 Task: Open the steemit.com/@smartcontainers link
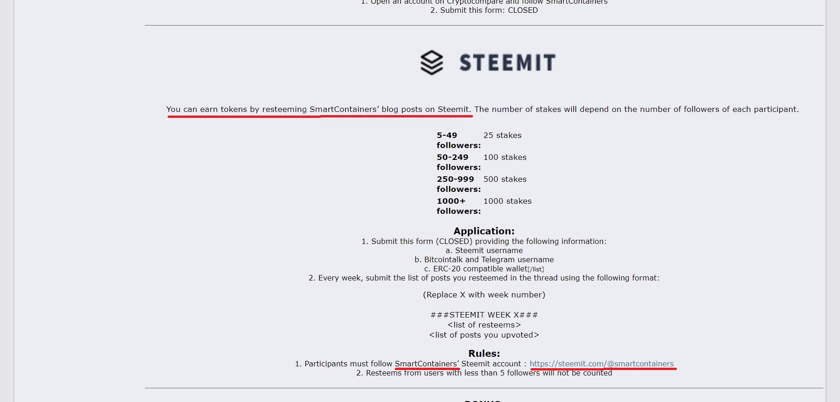(601, 364)
